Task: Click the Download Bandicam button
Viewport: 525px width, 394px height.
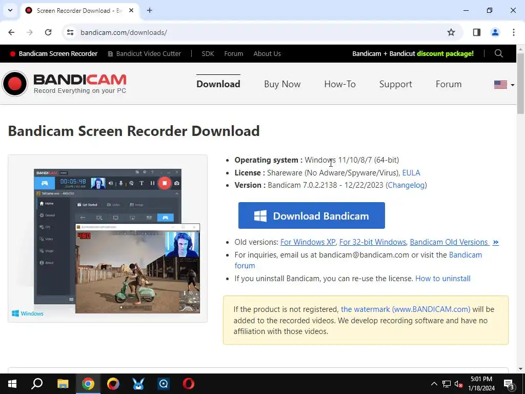Action: [x=311, y=215]
